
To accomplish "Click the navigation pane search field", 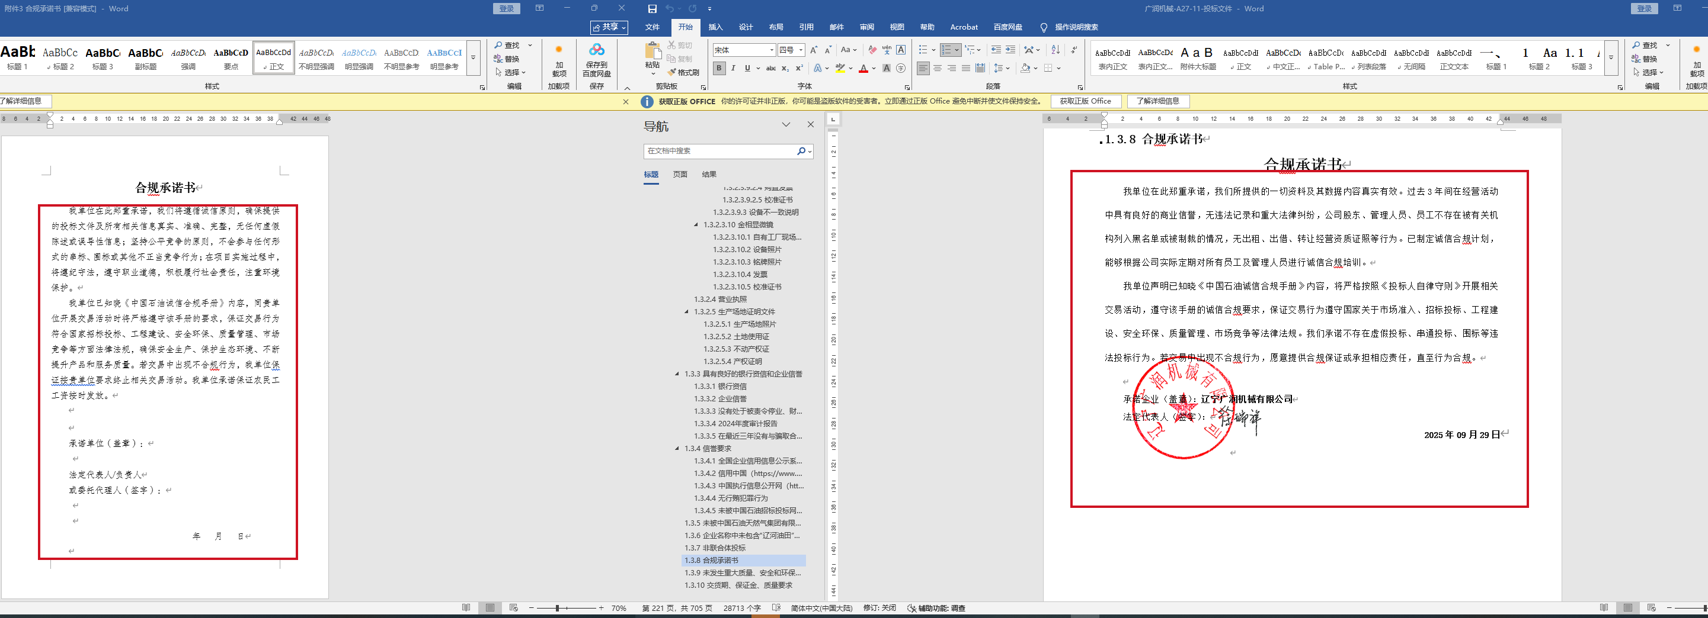I will click(x=720, y=151).
